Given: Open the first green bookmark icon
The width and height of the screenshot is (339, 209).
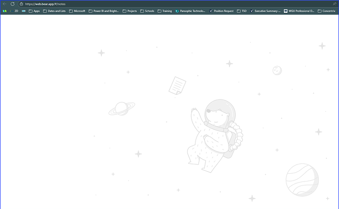Looking at the screenshot, I should click(x=4, y=11).
